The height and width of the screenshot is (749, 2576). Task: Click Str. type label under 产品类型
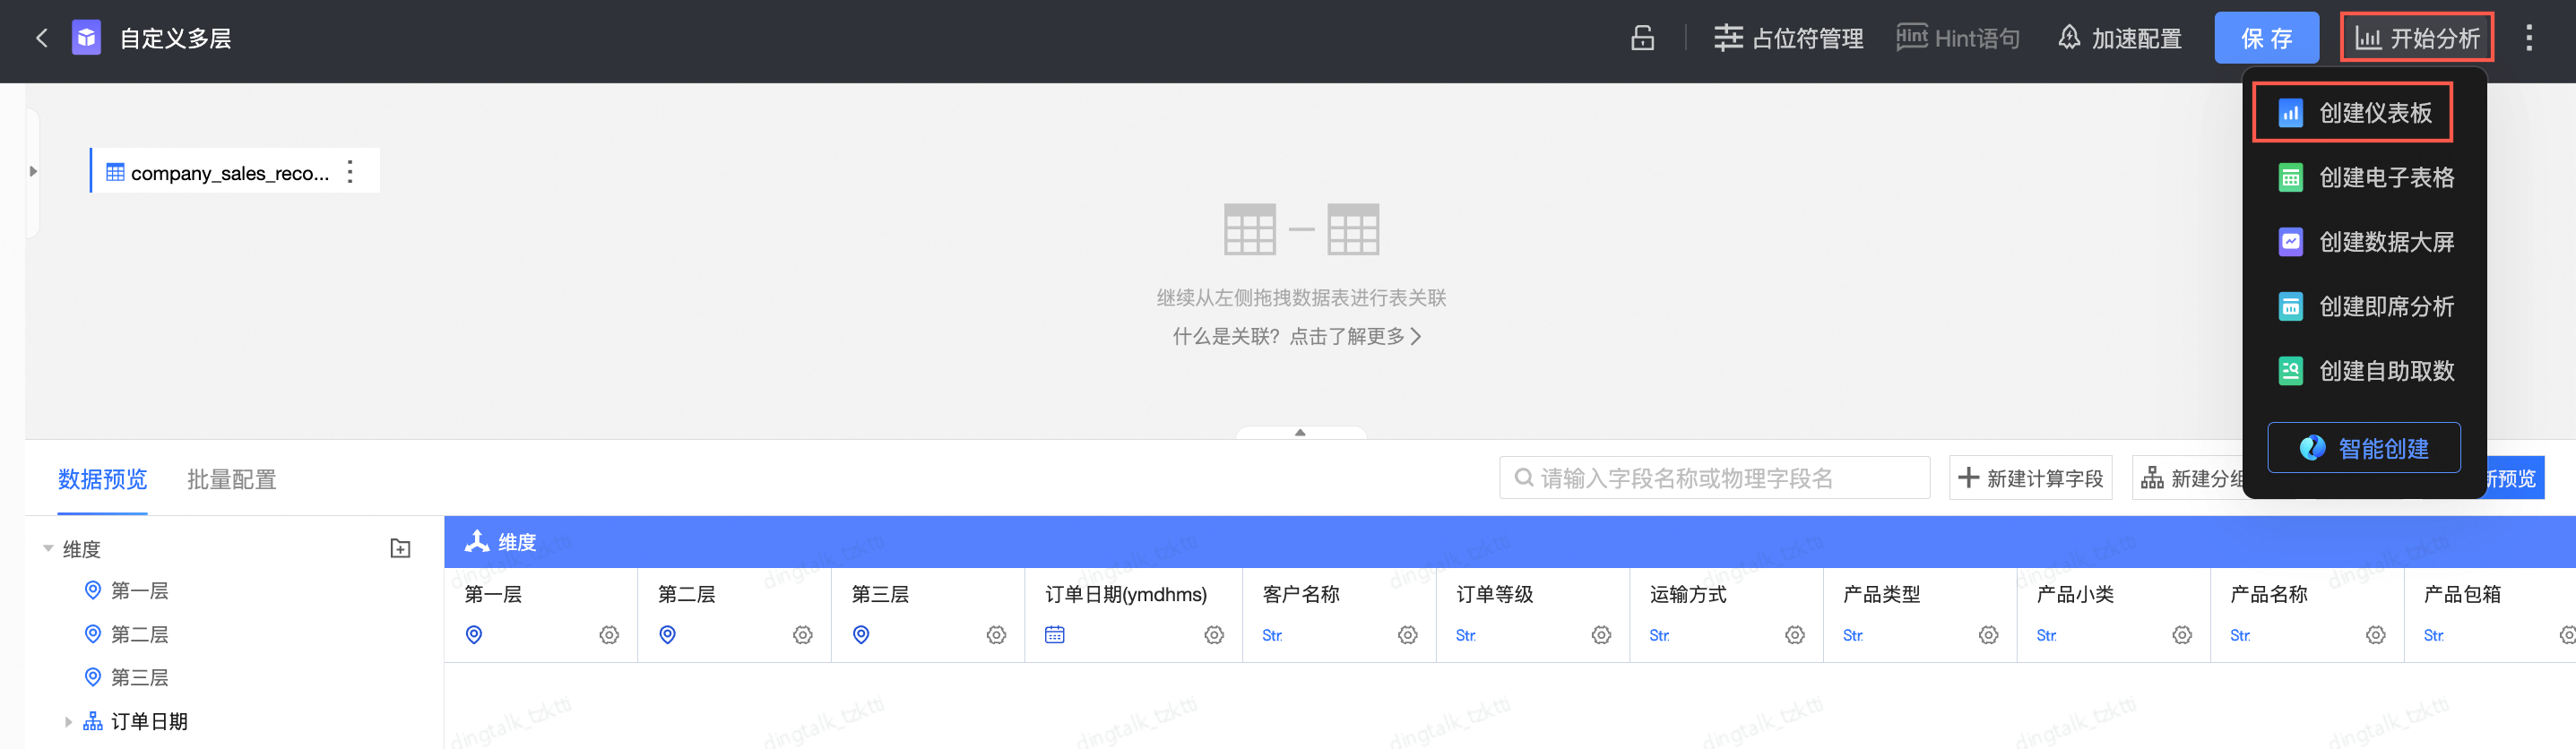point(1853,636)
